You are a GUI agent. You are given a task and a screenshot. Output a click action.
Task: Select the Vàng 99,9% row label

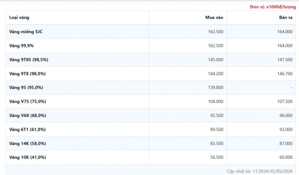point(21,46)
